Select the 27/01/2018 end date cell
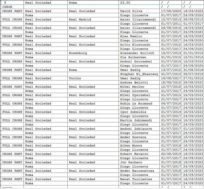This screenshot has height=189, width=204. [x=193, y=78]
